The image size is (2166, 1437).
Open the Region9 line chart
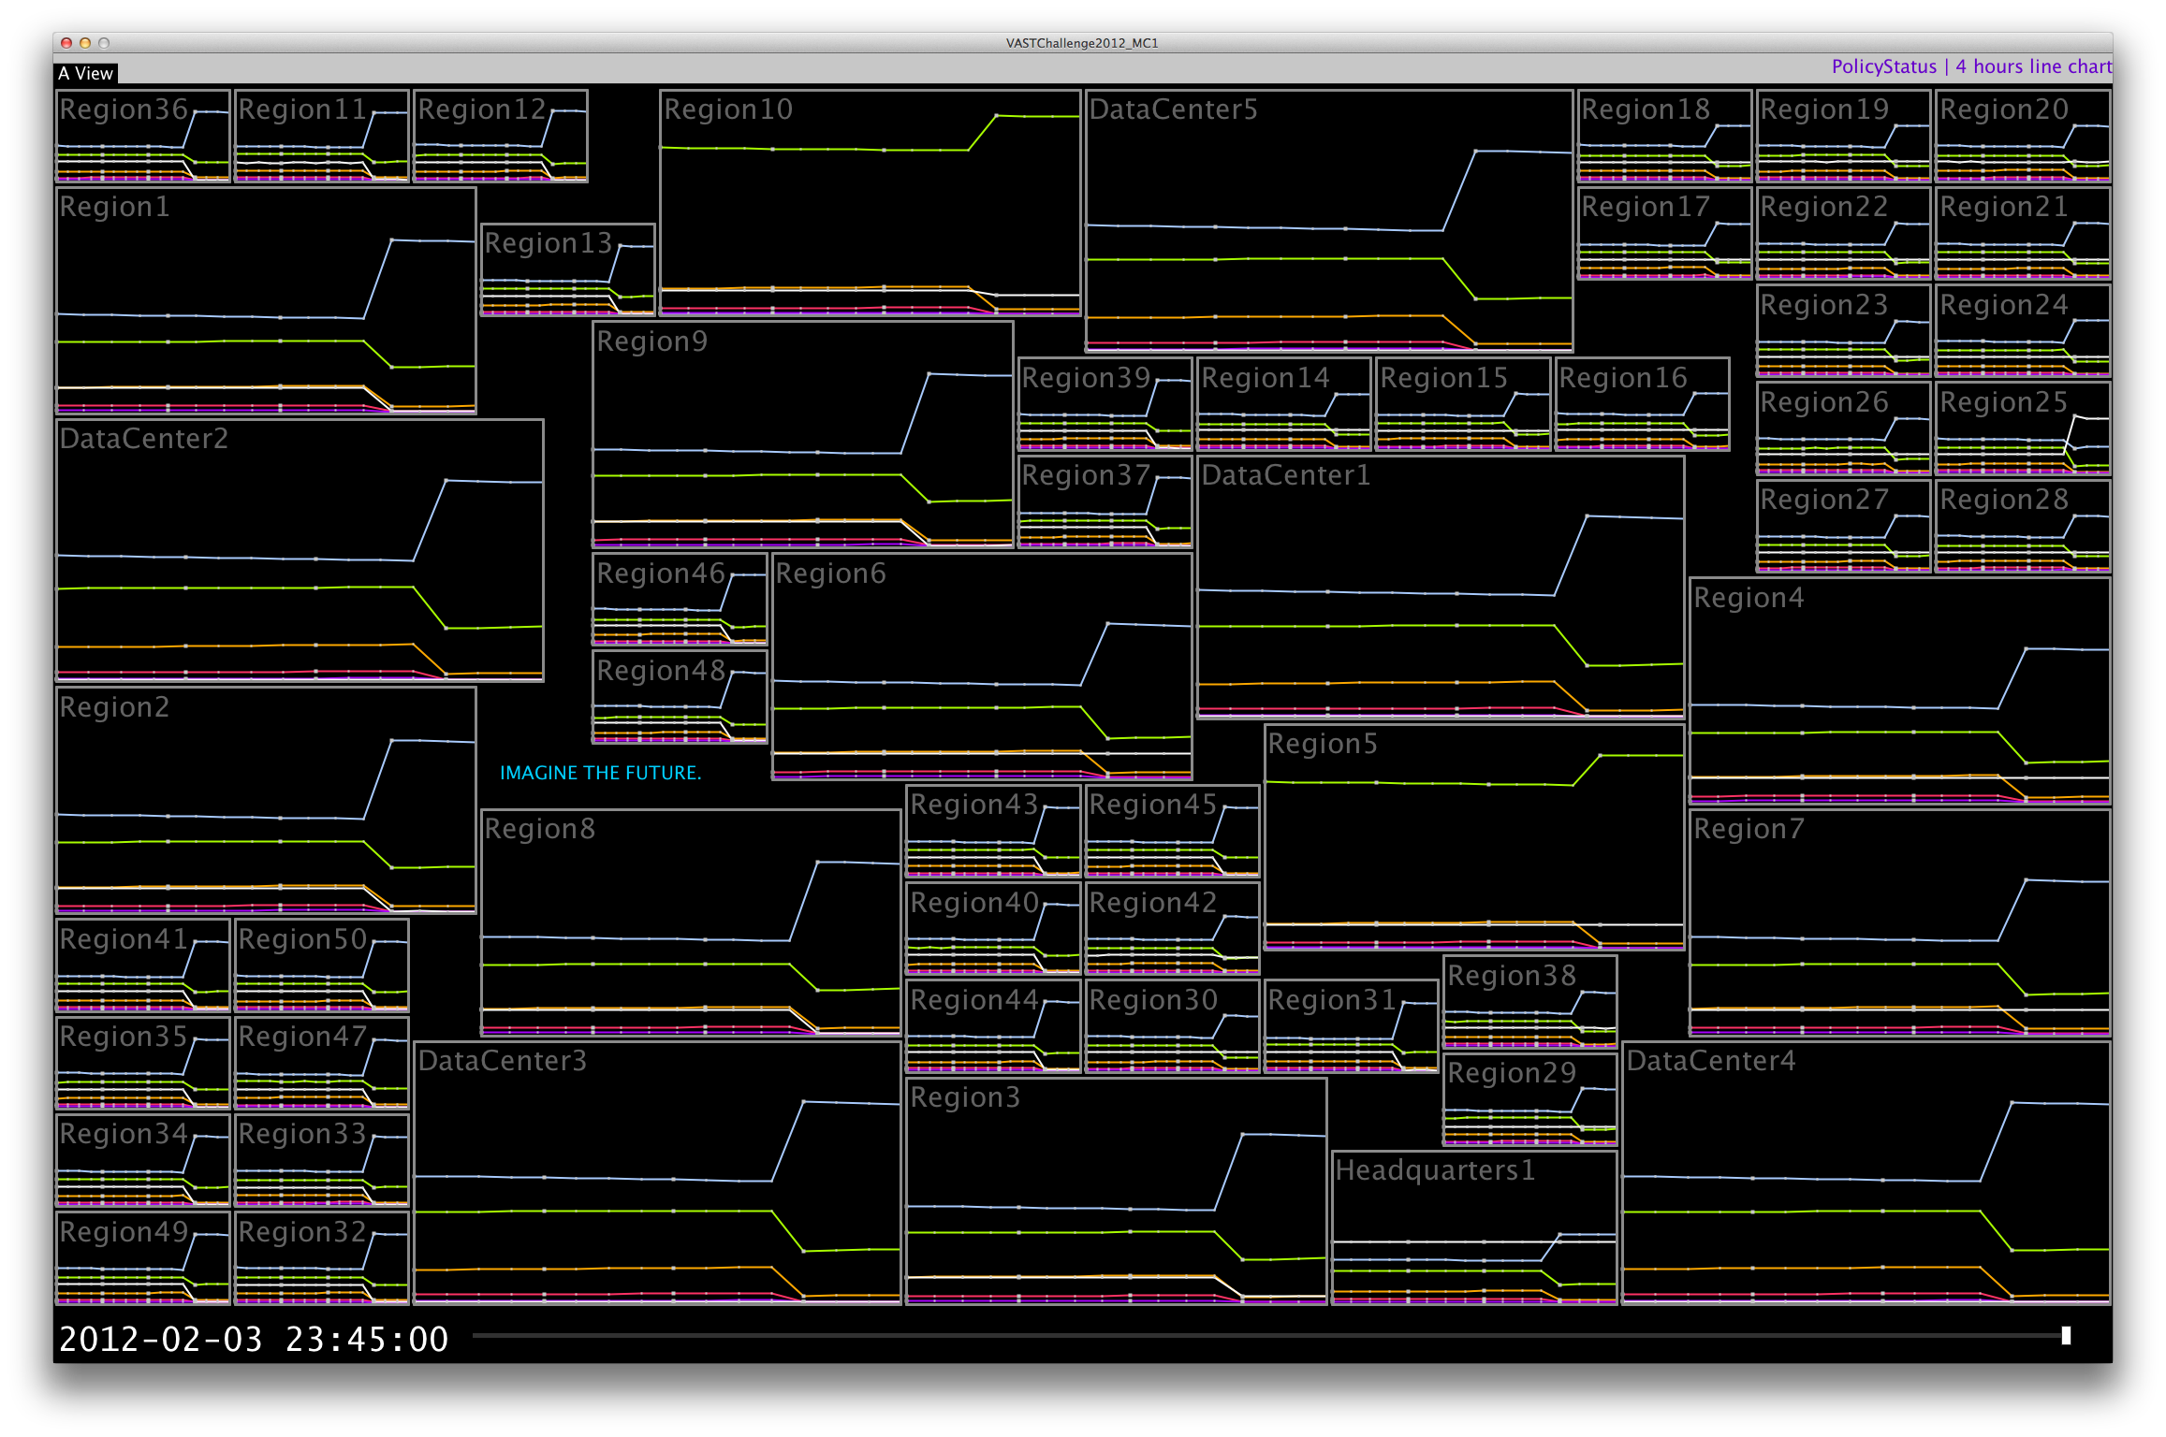click(x=803, y=435)
